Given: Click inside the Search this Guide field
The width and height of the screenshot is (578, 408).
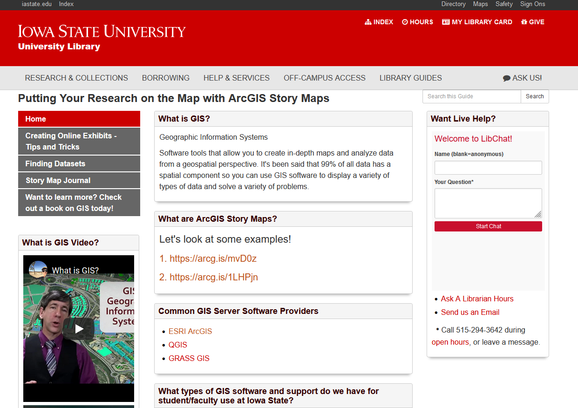Looking at the screenshot, I should (471, 96).
